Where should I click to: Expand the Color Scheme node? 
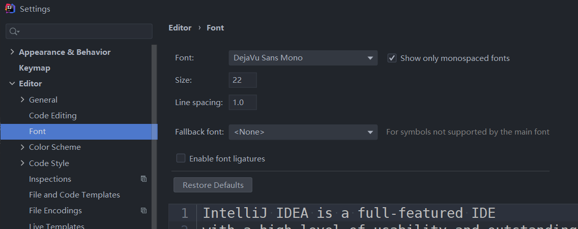pos(22,147)
